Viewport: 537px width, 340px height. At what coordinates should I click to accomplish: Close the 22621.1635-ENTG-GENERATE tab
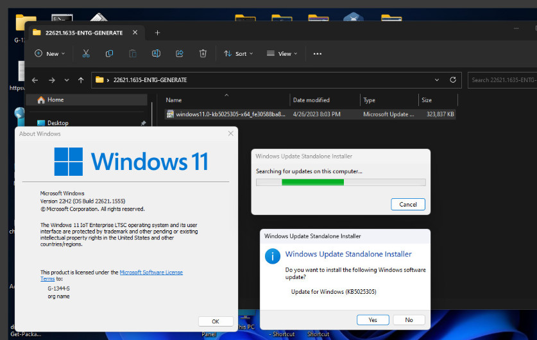(135, 33)
